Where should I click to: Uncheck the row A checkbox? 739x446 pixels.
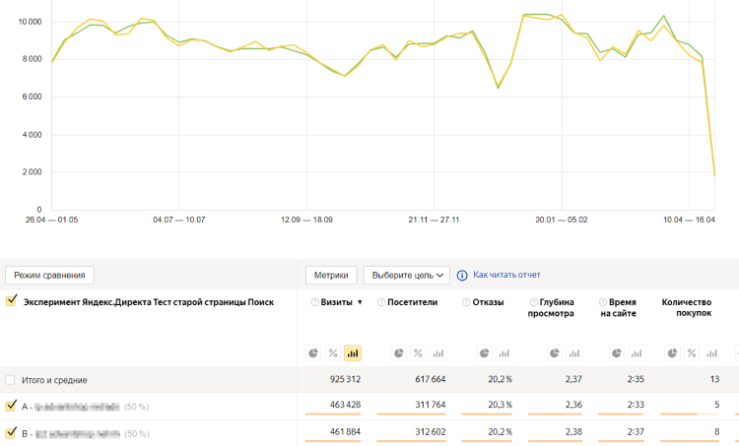[x=11, y=406]
